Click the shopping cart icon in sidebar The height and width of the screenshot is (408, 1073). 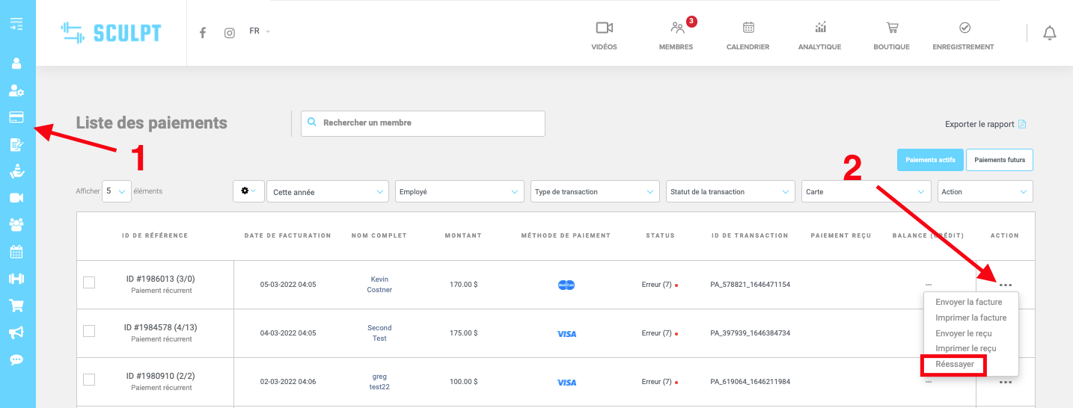[x=16, y=305]
